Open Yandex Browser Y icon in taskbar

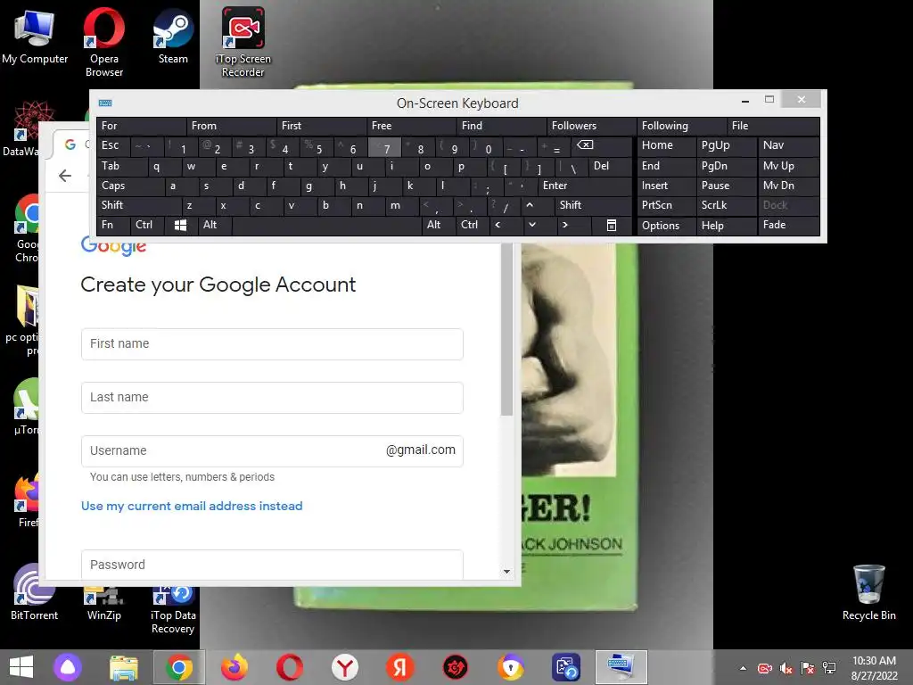(345, 667)
